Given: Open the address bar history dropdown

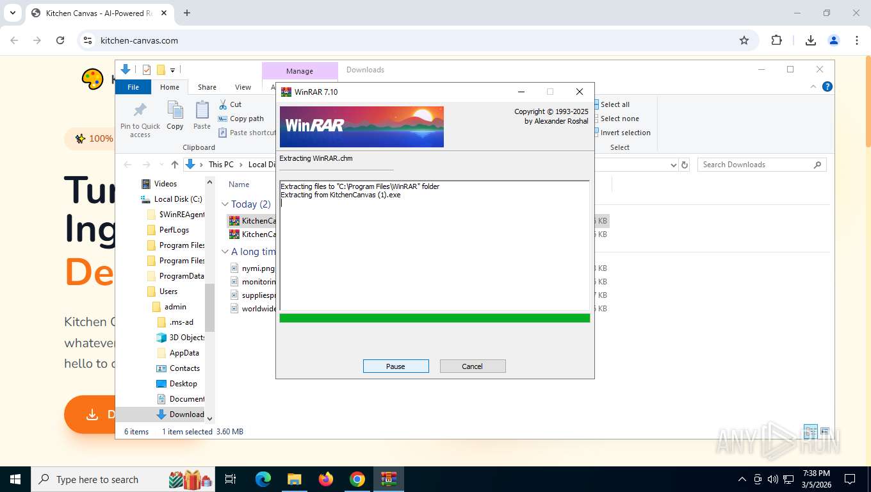Looking at the screenshot, I should click(673, 165).
